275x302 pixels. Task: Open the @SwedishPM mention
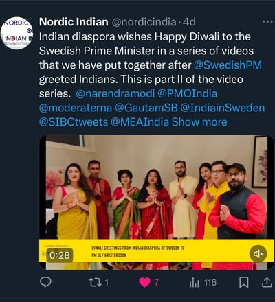228,65
